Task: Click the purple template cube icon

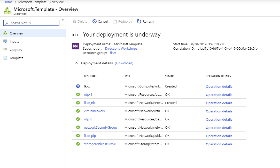Action: 75,46
